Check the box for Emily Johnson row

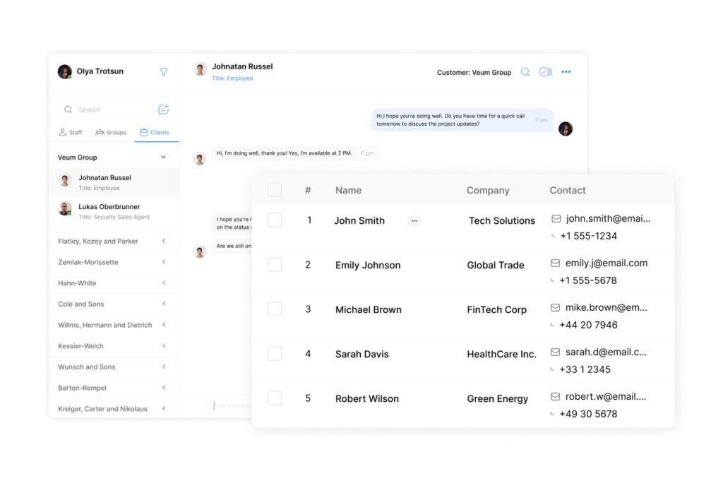(x=275, y=265)
